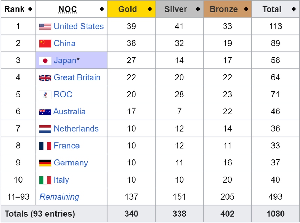300x223 pixels.
Task: Click the yellow Gold header cell
Action: pyautogui.click(x=132, y=9)
